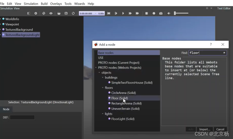Close the Simulation View panel

211,8
